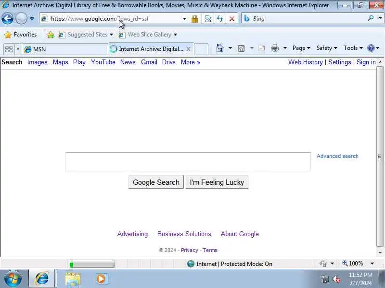Click the Sign in link
385x288 pixels.
(366, 62)
